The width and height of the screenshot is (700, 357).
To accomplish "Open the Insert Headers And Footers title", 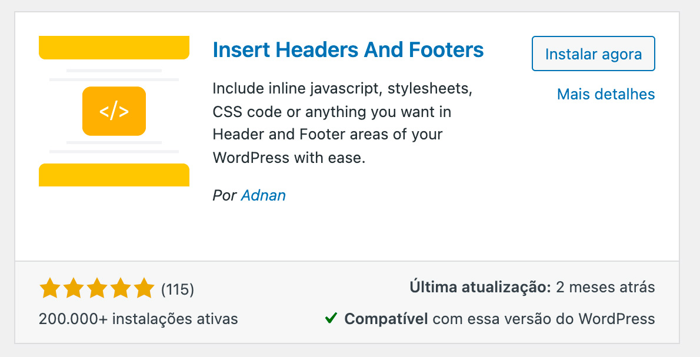I will (348, 49).
